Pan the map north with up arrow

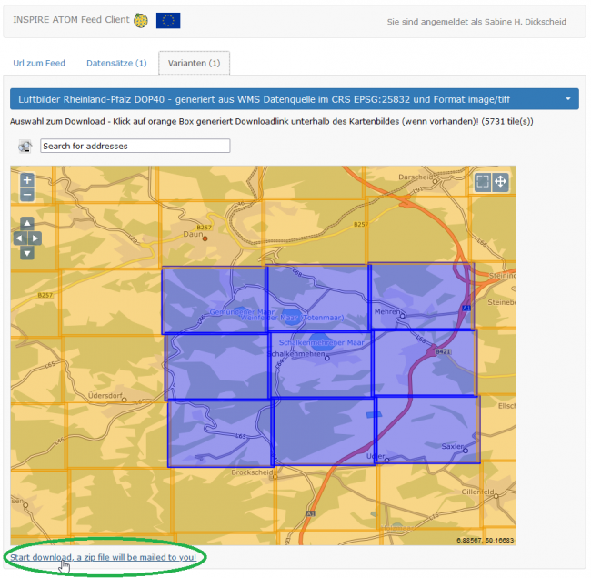[27, 224]
